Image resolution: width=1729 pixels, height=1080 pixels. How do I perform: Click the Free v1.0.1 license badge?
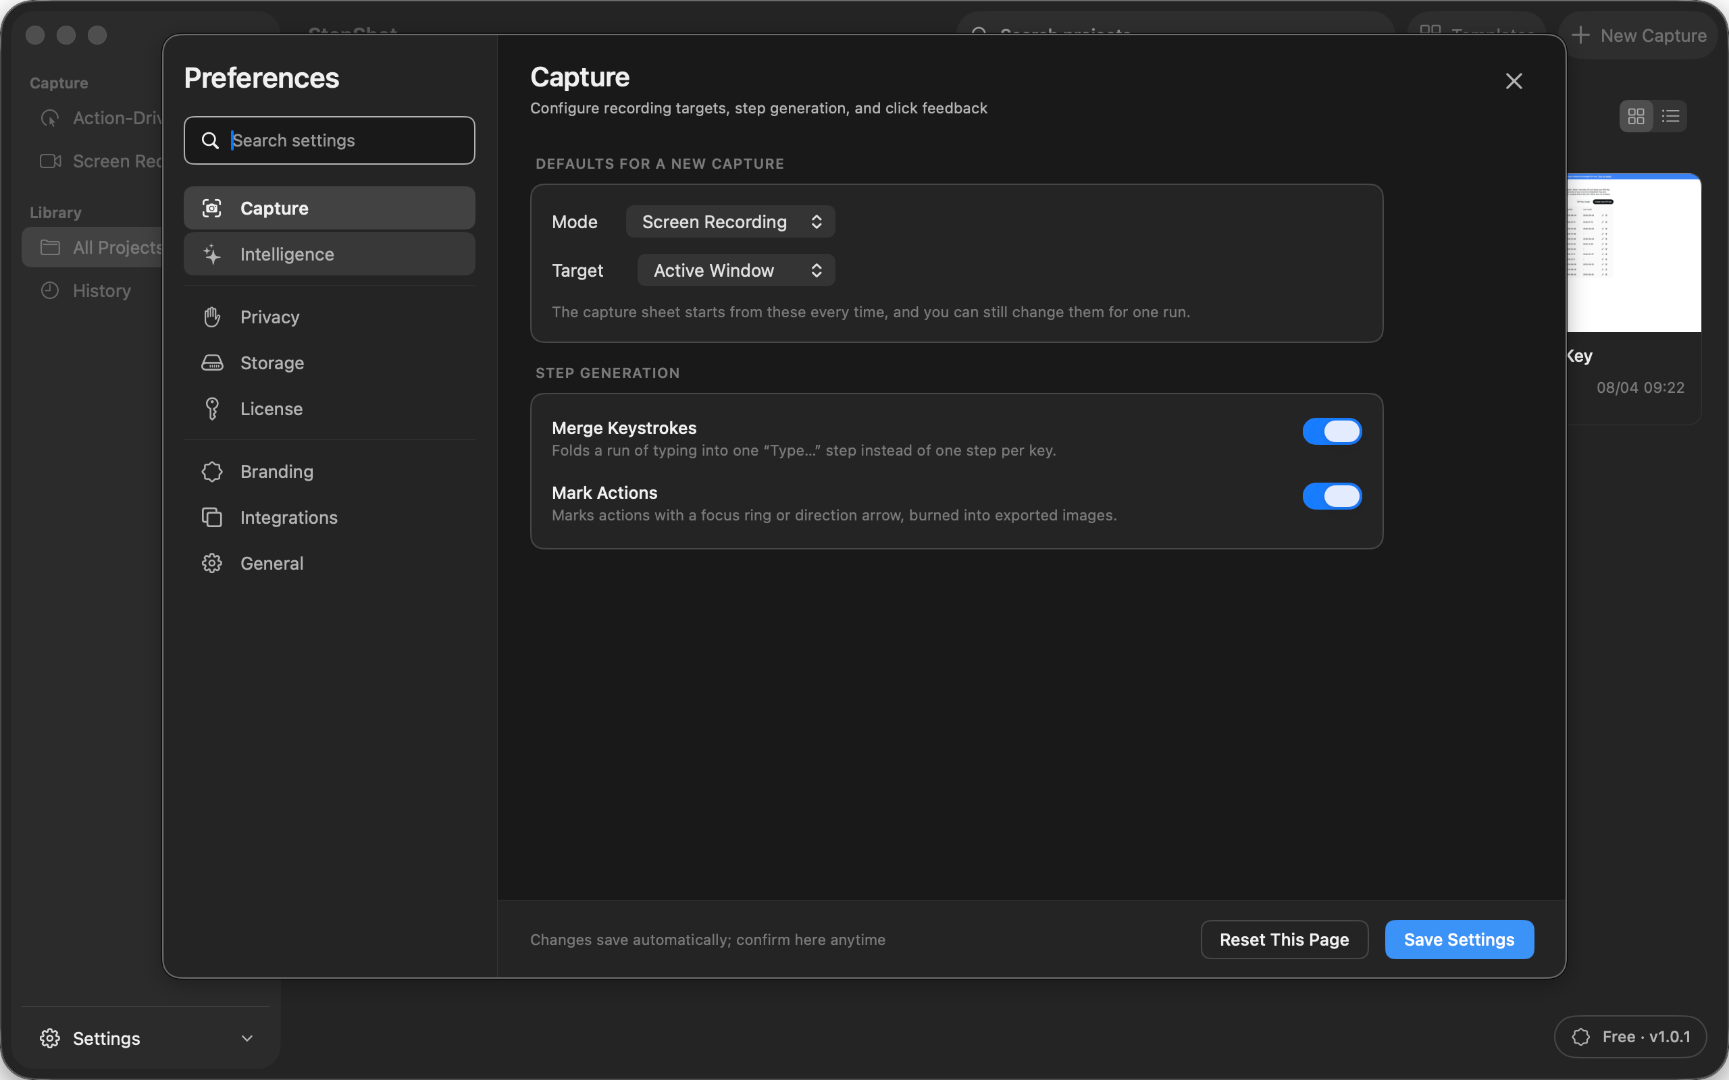point(1630,1036)
